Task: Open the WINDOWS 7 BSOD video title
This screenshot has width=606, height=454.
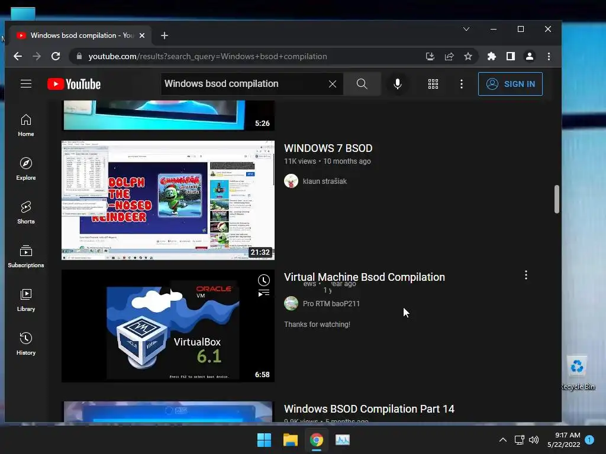Action: pyautogui.click(x=328, y=148)
